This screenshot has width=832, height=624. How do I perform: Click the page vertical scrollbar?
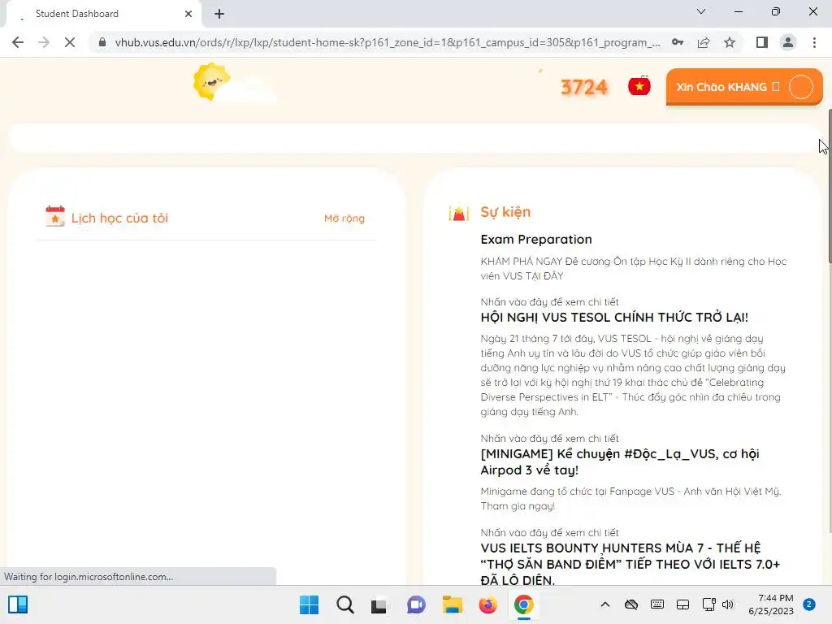pyautogui.click(x=830, y=186)
